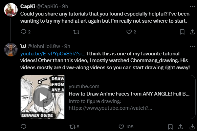Reply to CapKi's tweet
The height and width of the screenshot is (131, 197).
tap(23, 32)
